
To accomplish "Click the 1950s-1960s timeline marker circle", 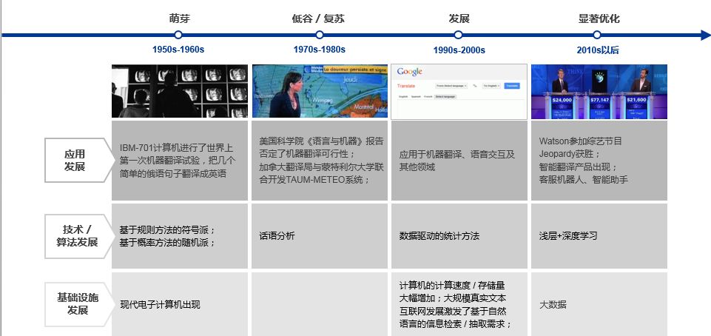I will [178, 35].
